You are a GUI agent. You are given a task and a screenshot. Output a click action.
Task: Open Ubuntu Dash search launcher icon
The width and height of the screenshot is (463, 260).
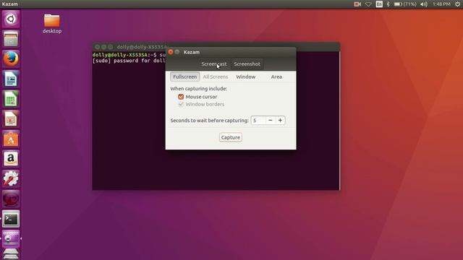[x=11, y=19]
